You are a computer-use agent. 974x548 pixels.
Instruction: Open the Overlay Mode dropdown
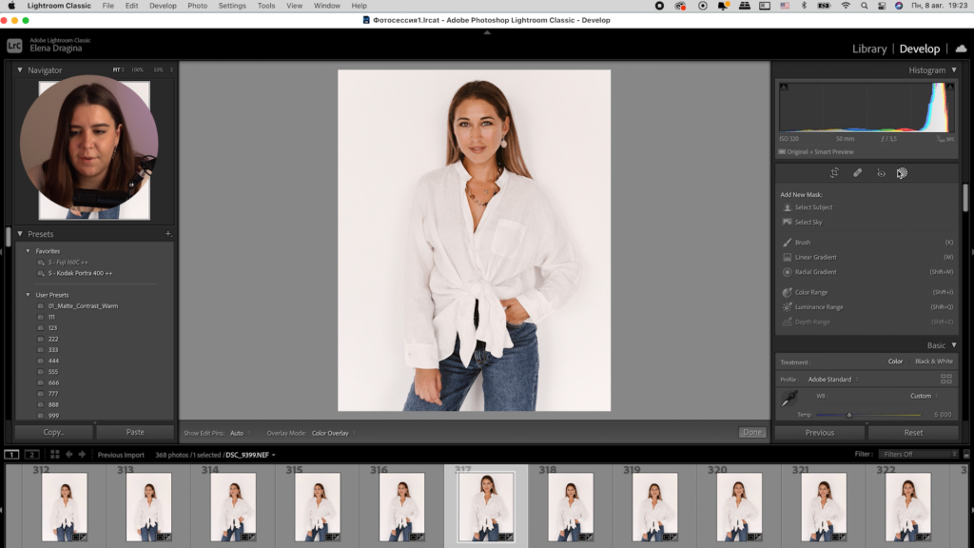332,433
